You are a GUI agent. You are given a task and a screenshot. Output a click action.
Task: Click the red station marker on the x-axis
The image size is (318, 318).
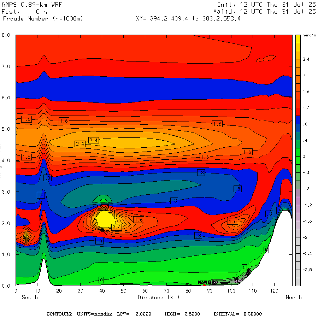(x=204, y=285)
